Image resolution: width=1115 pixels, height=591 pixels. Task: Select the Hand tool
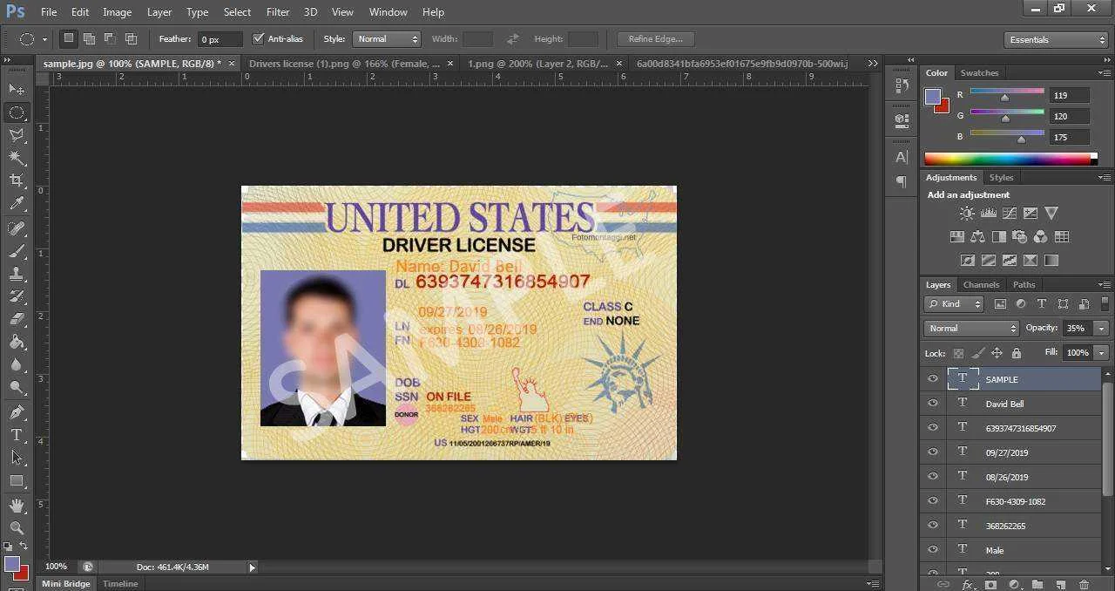tap(17, 505)
